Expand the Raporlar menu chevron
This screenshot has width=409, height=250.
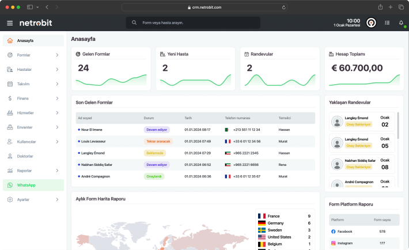point(57,171)
